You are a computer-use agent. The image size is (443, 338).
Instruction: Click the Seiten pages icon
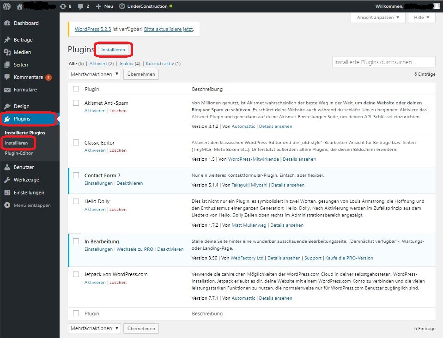(7, 65)
